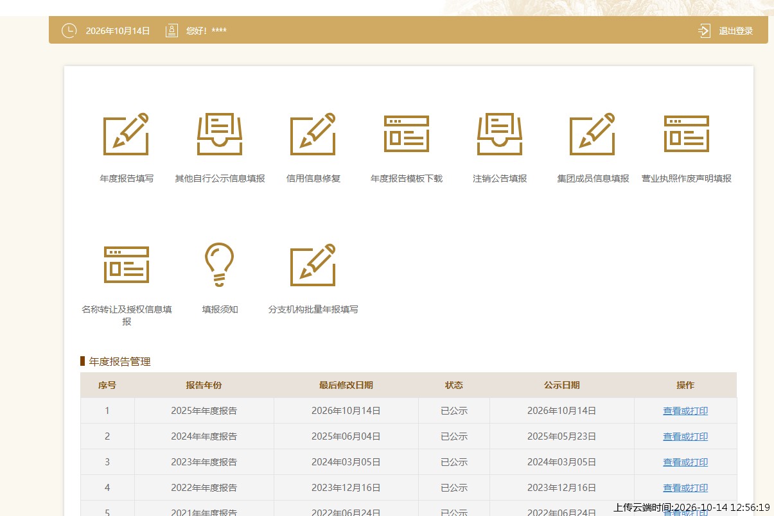Select the 2023年年度报告 cell
This screenshot has height=516, width=774.
click(204, 462)
